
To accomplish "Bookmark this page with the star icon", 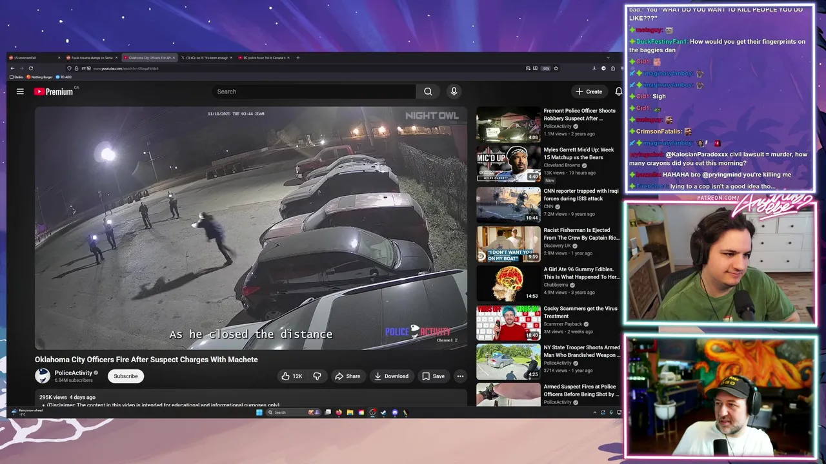I will [556, 68].
